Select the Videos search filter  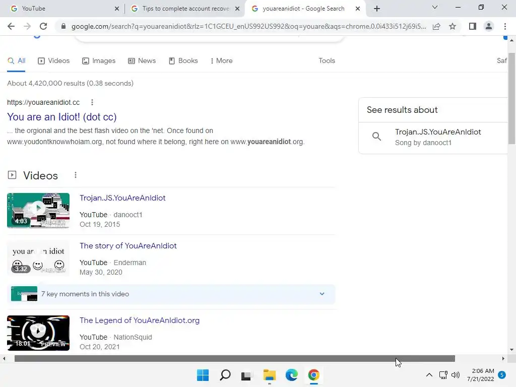tap(53, 61)
